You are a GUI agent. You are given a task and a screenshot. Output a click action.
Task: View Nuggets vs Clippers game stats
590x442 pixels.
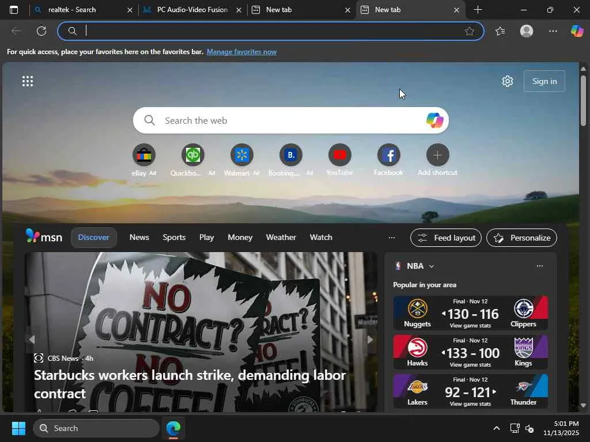[x=470, y=326]
